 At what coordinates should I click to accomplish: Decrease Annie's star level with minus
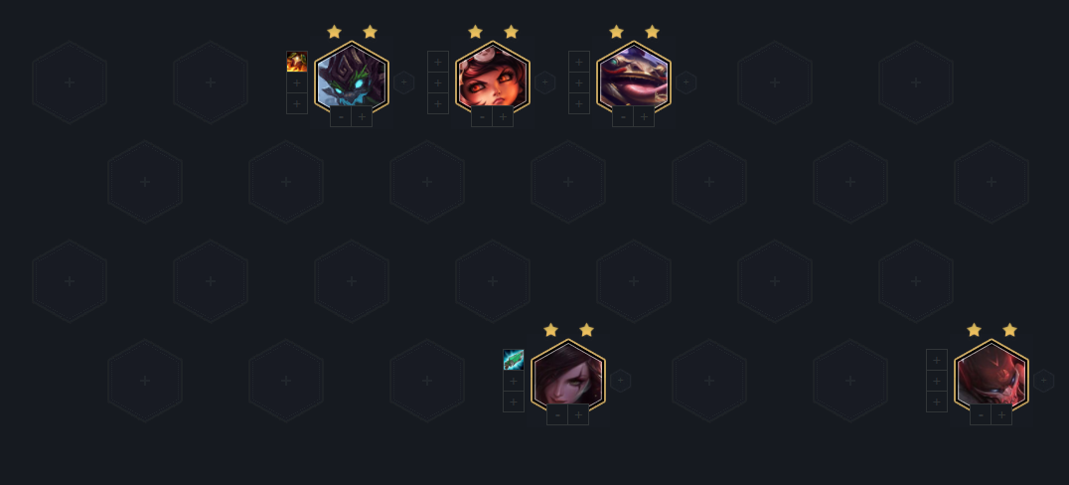(x=482, y=116)
